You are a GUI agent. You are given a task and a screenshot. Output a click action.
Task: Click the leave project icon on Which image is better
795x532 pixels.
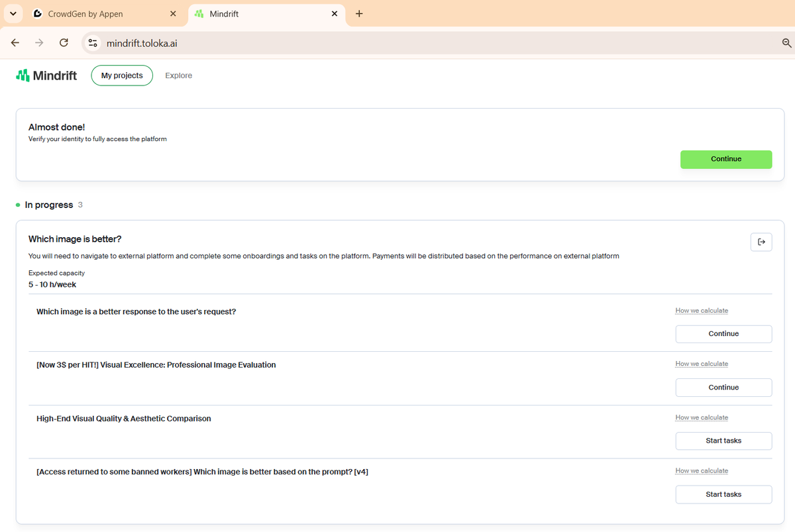click(x=761, y=242)
